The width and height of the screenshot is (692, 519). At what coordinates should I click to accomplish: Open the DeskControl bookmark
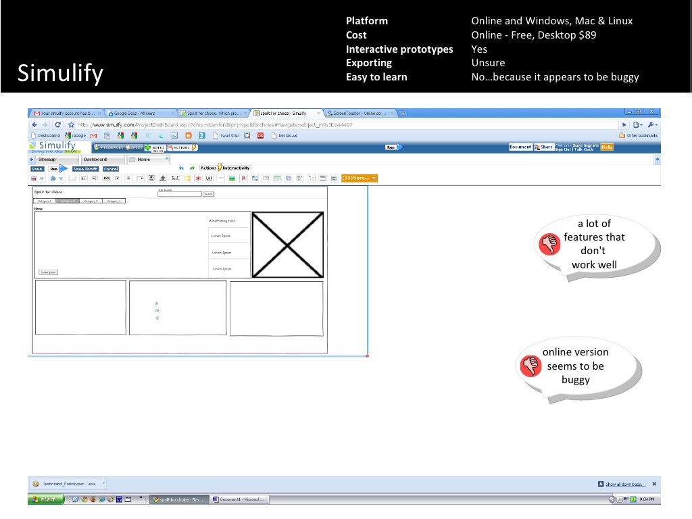(45, 135)
